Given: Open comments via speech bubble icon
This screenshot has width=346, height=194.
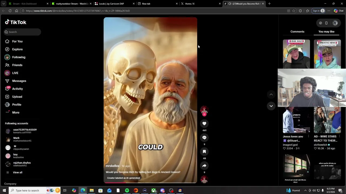Looking at the screenshot, I should (x=204, y=137).
